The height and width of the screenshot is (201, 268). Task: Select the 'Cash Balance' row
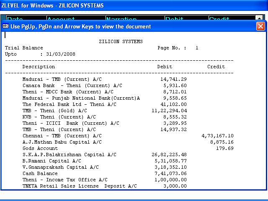pyautogui.click(x=40, y=173)
